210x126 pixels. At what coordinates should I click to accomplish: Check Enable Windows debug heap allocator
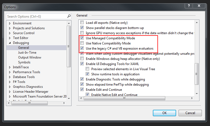click(82, 59)
